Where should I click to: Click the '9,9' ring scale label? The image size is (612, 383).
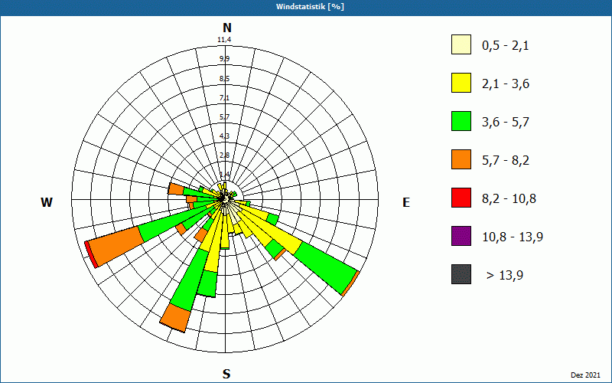click(224, 59)
